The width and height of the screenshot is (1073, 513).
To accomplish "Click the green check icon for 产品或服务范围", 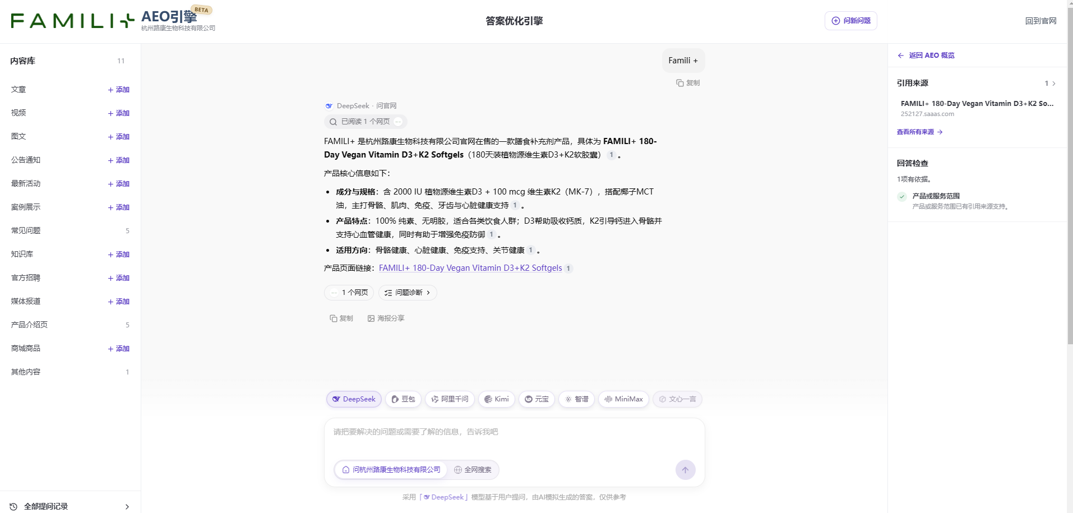I will pos(902,197).
